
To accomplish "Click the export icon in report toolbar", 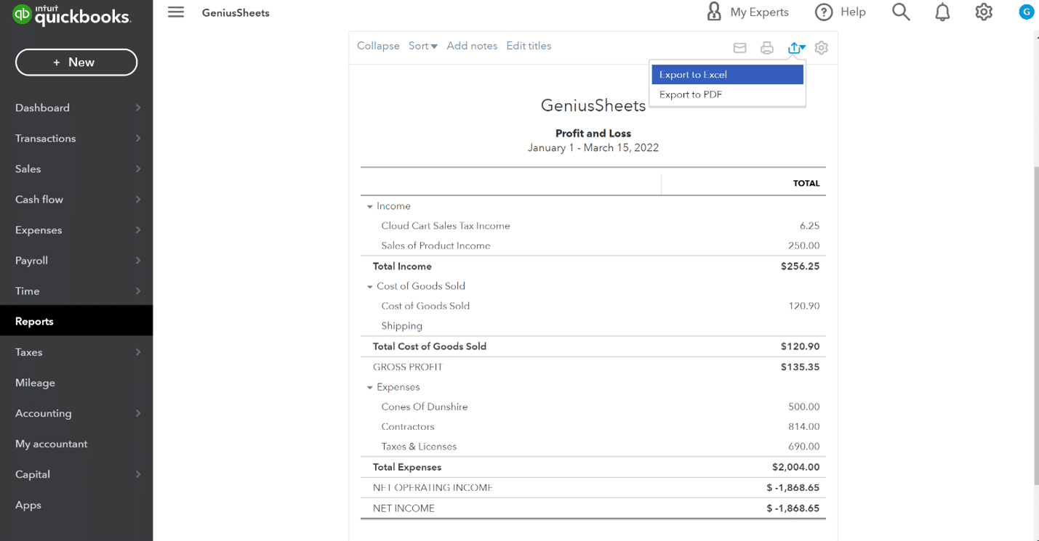I will tap(796, 48).
